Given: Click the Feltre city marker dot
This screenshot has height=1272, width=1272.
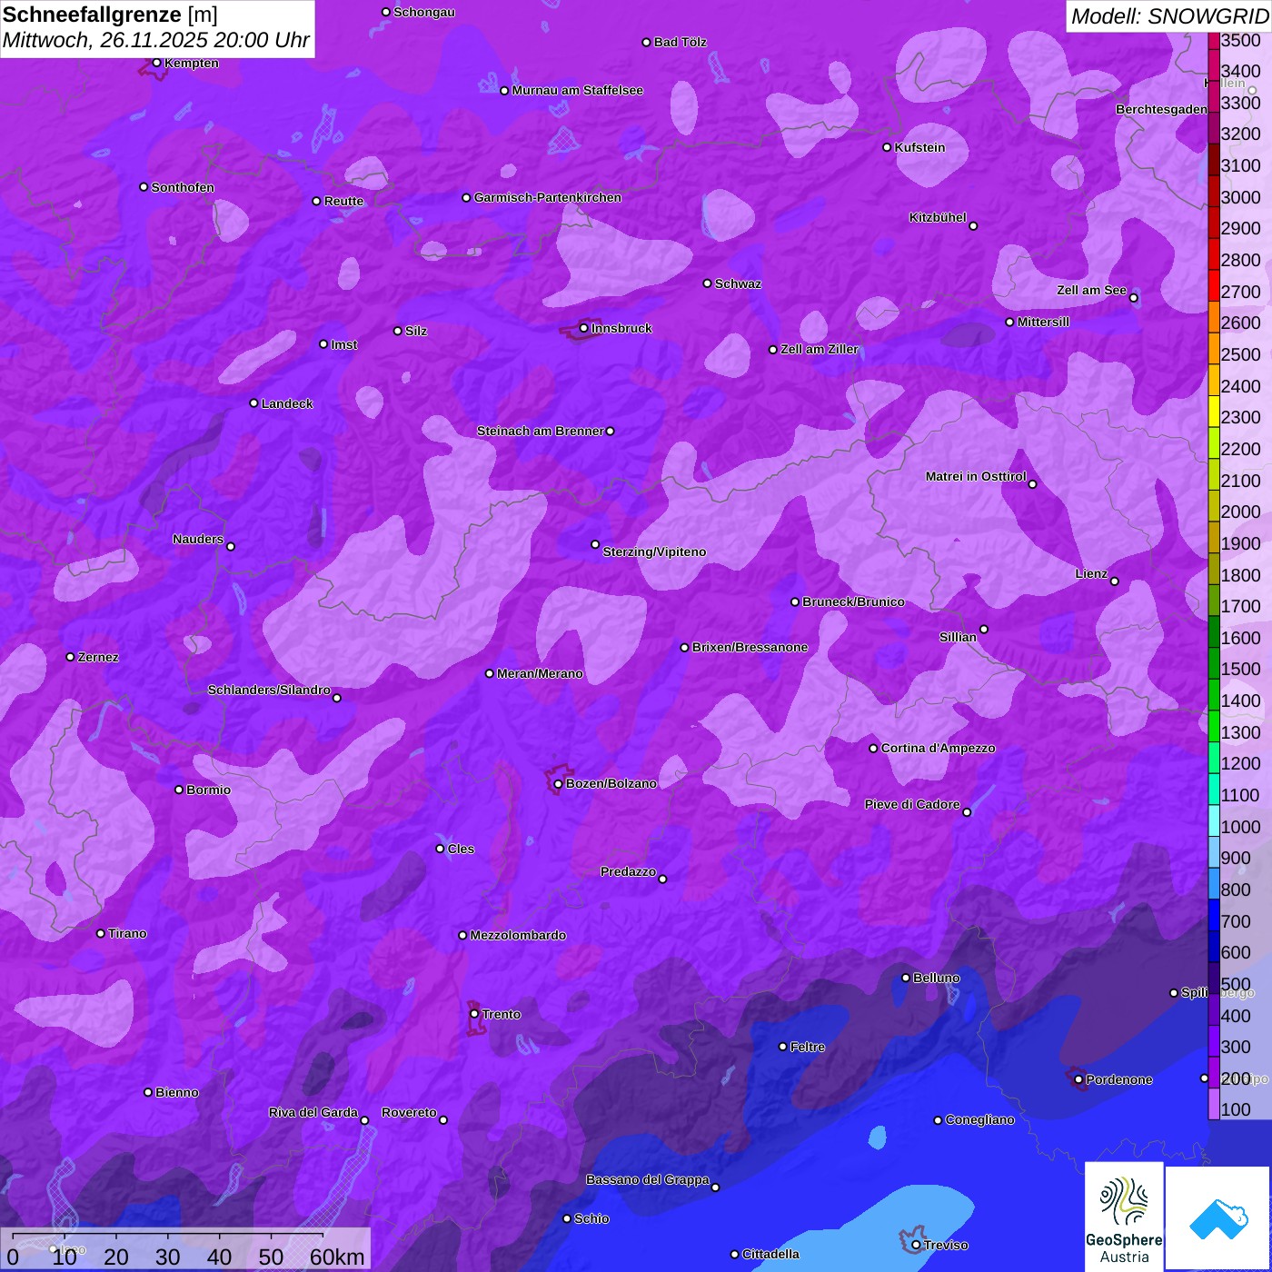Looking at the screenshot, I should coord(782,1047).
